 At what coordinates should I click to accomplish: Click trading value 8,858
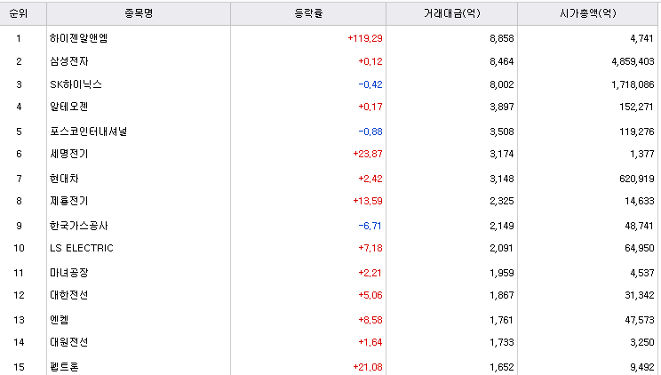click(502, 38)
